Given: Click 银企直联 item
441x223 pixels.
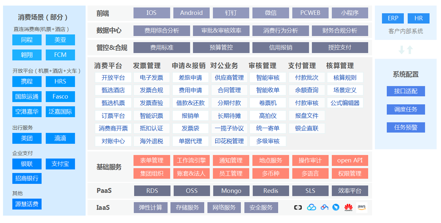Looking at the screenshot, I should [307, 128].
